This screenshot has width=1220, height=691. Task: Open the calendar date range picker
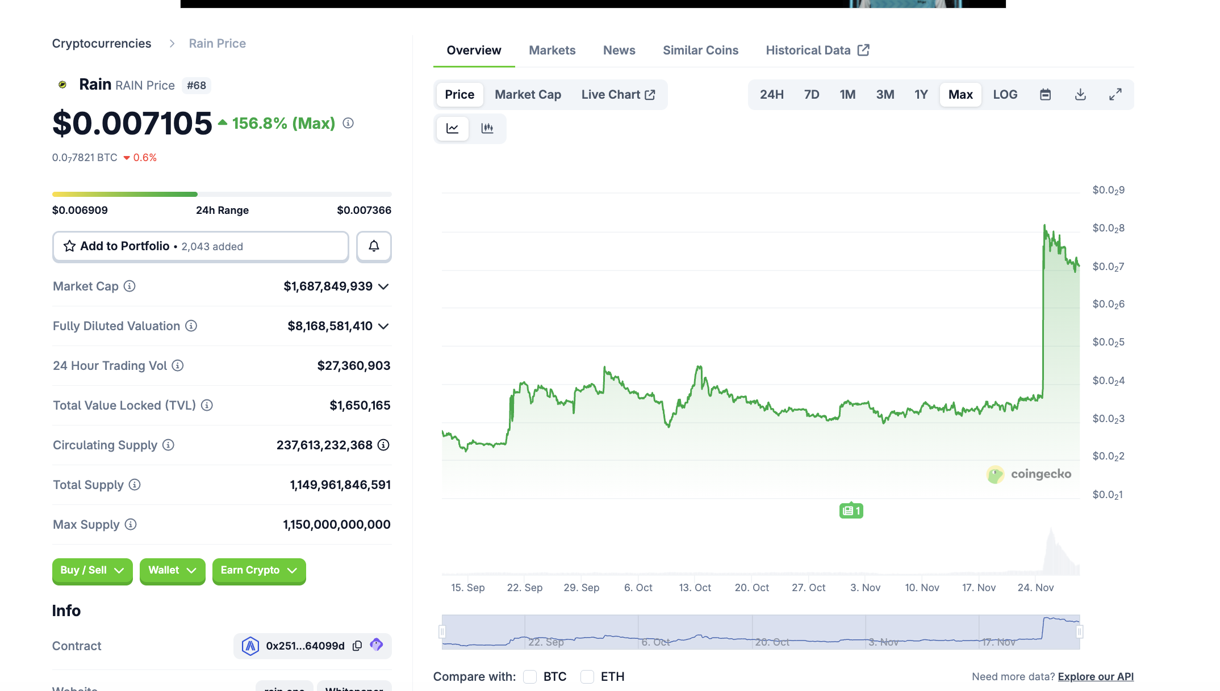click(1045, 95)
